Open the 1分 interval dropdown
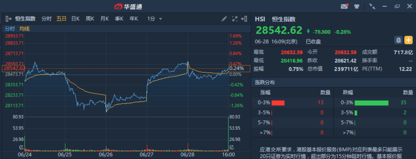Screen dimensions: 416x159 (x=155, y=19)
